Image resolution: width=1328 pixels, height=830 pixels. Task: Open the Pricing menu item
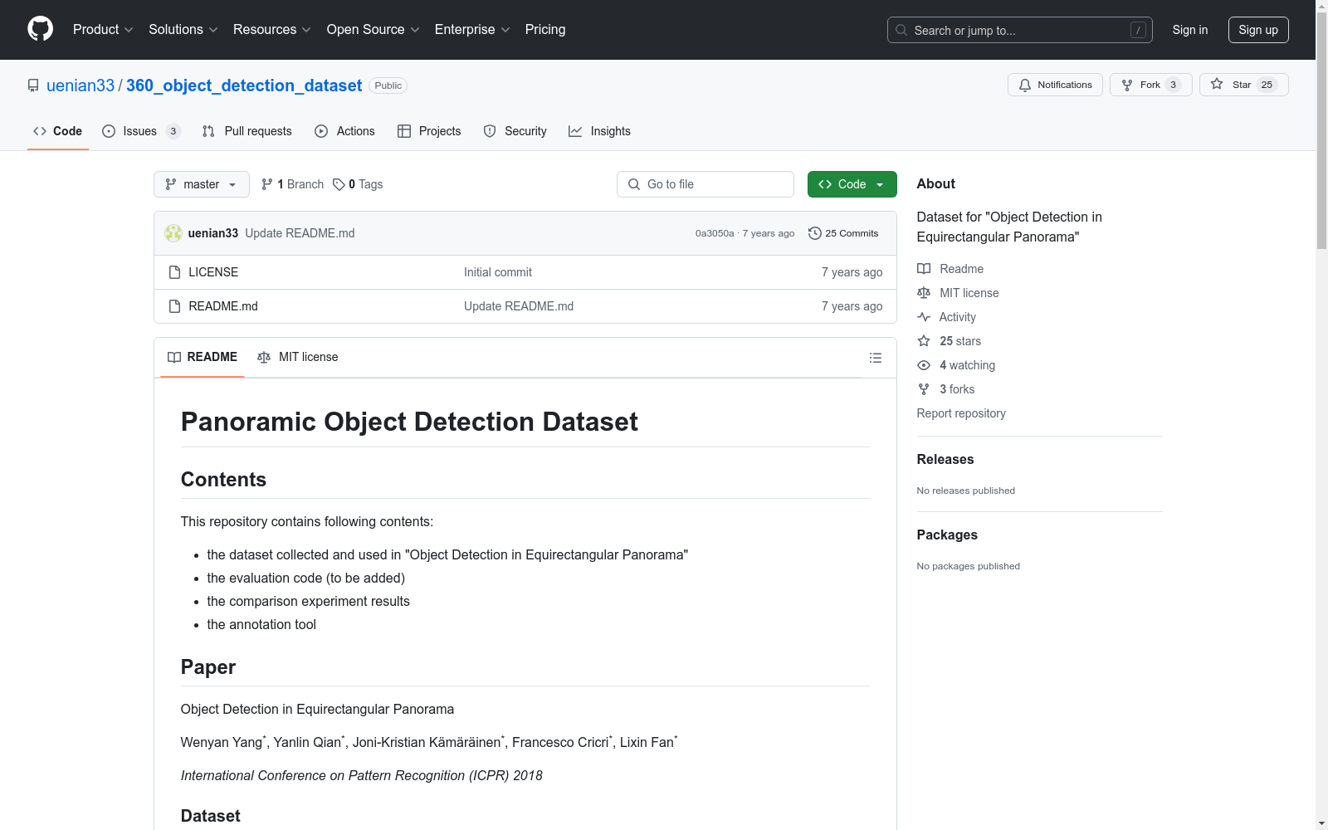click(x=545, y=30)
